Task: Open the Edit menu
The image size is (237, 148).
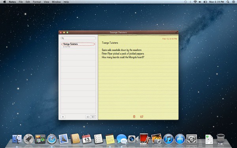Action: pos(28,2)
